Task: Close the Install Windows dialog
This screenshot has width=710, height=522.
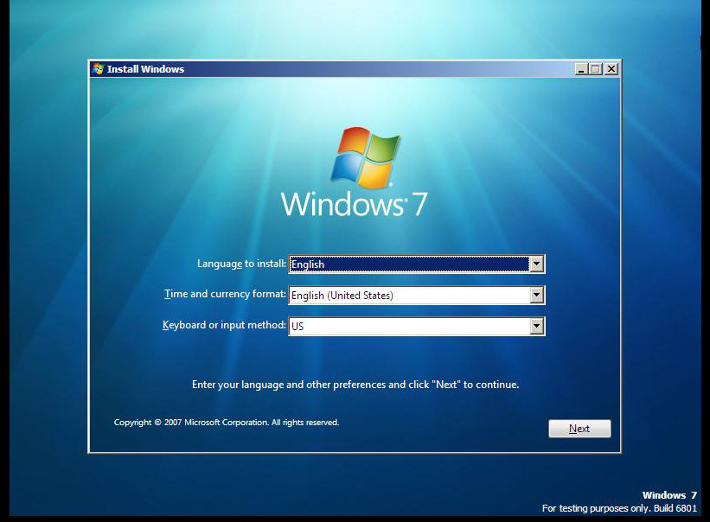Action: pyautogui.click(x=611, y=69)
